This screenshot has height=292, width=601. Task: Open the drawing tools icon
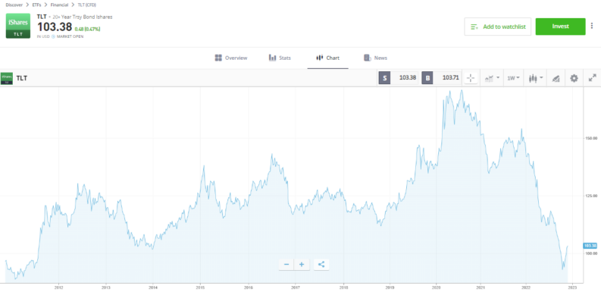556,78
